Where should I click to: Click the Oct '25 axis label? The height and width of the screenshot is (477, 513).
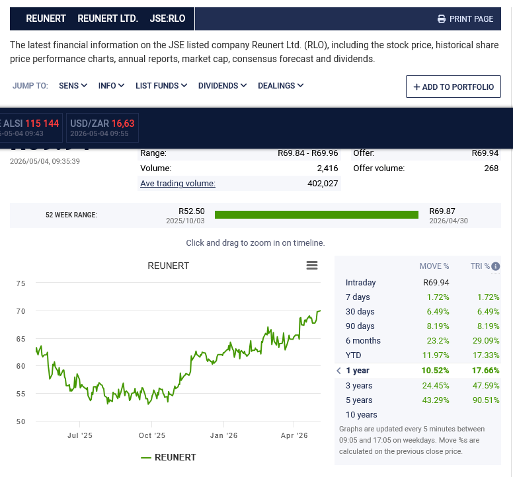click(x=152, y=435)
